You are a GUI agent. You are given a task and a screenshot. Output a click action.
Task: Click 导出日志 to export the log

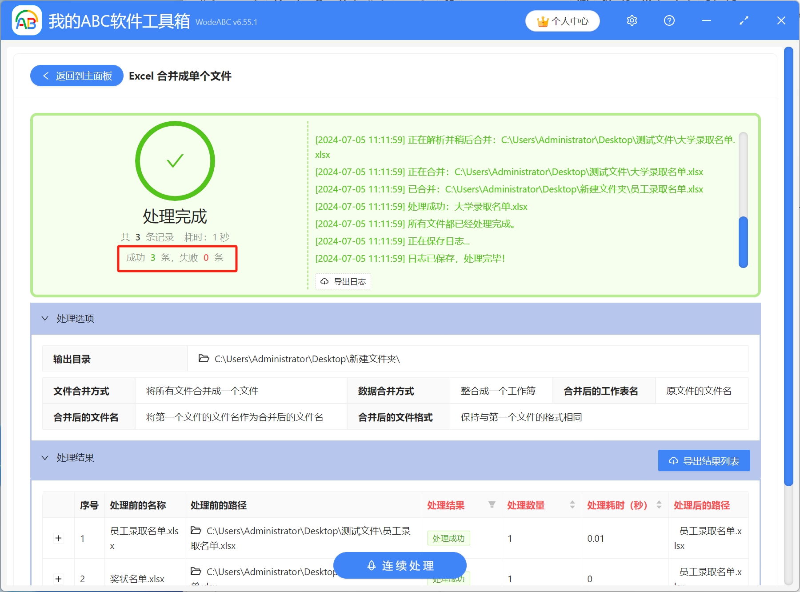point(343,281)
